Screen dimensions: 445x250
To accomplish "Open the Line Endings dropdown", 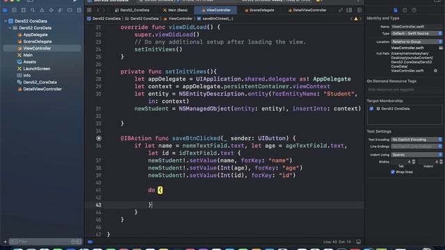I will tap(416, 147).
